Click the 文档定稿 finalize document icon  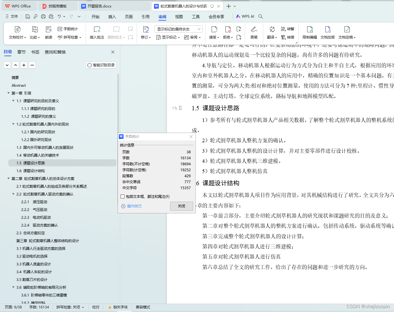click(x=347, y=29)
